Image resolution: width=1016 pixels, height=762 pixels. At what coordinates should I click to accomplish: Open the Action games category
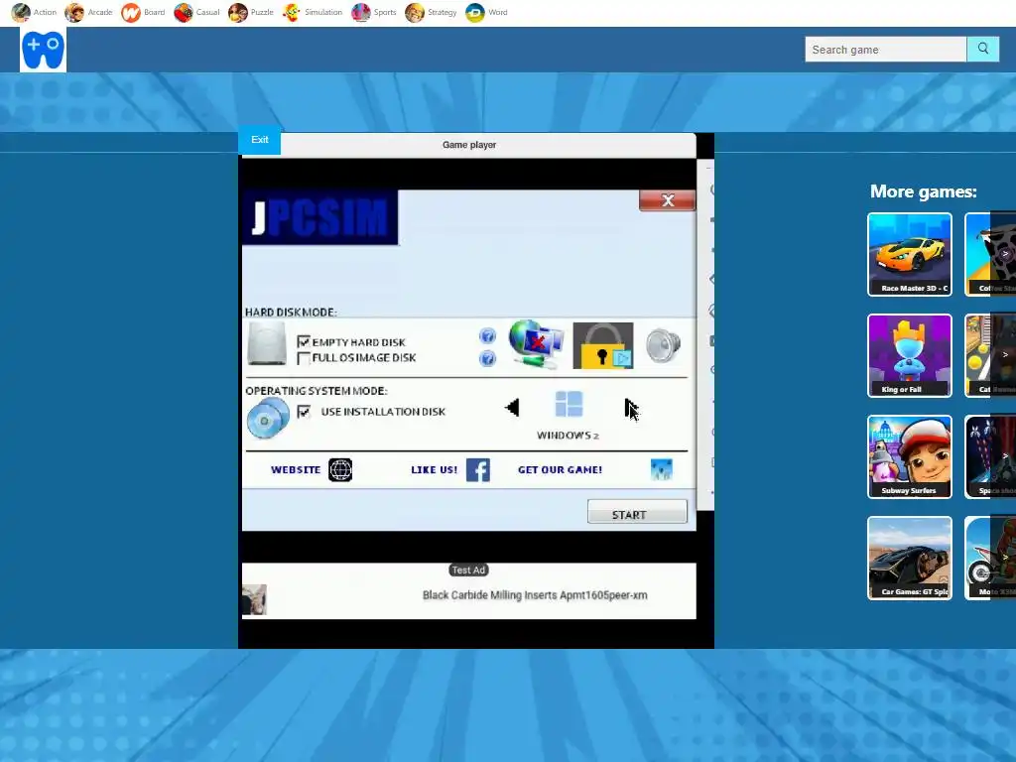34,12
